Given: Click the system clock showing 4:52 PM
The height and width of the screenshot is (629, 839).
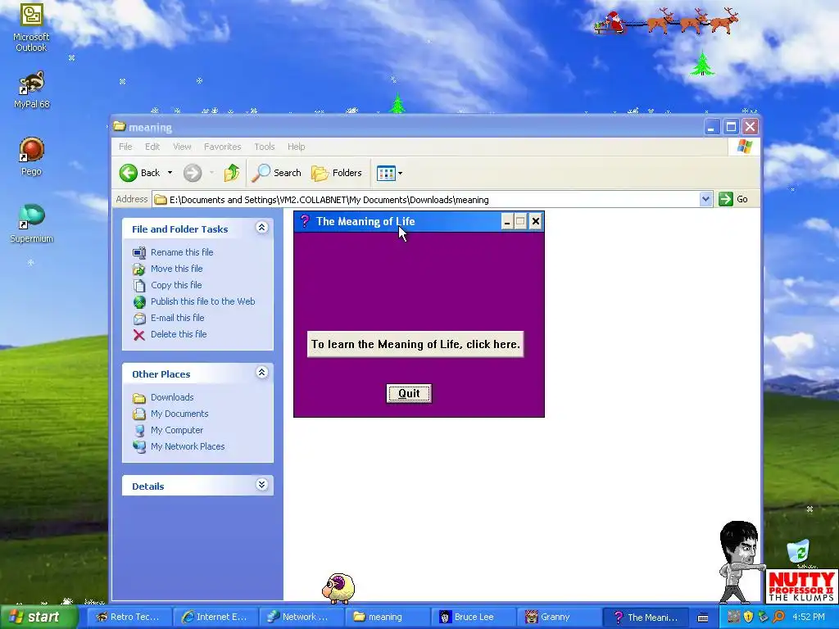Looking at the screenshot, I should (x=809, y=618).
